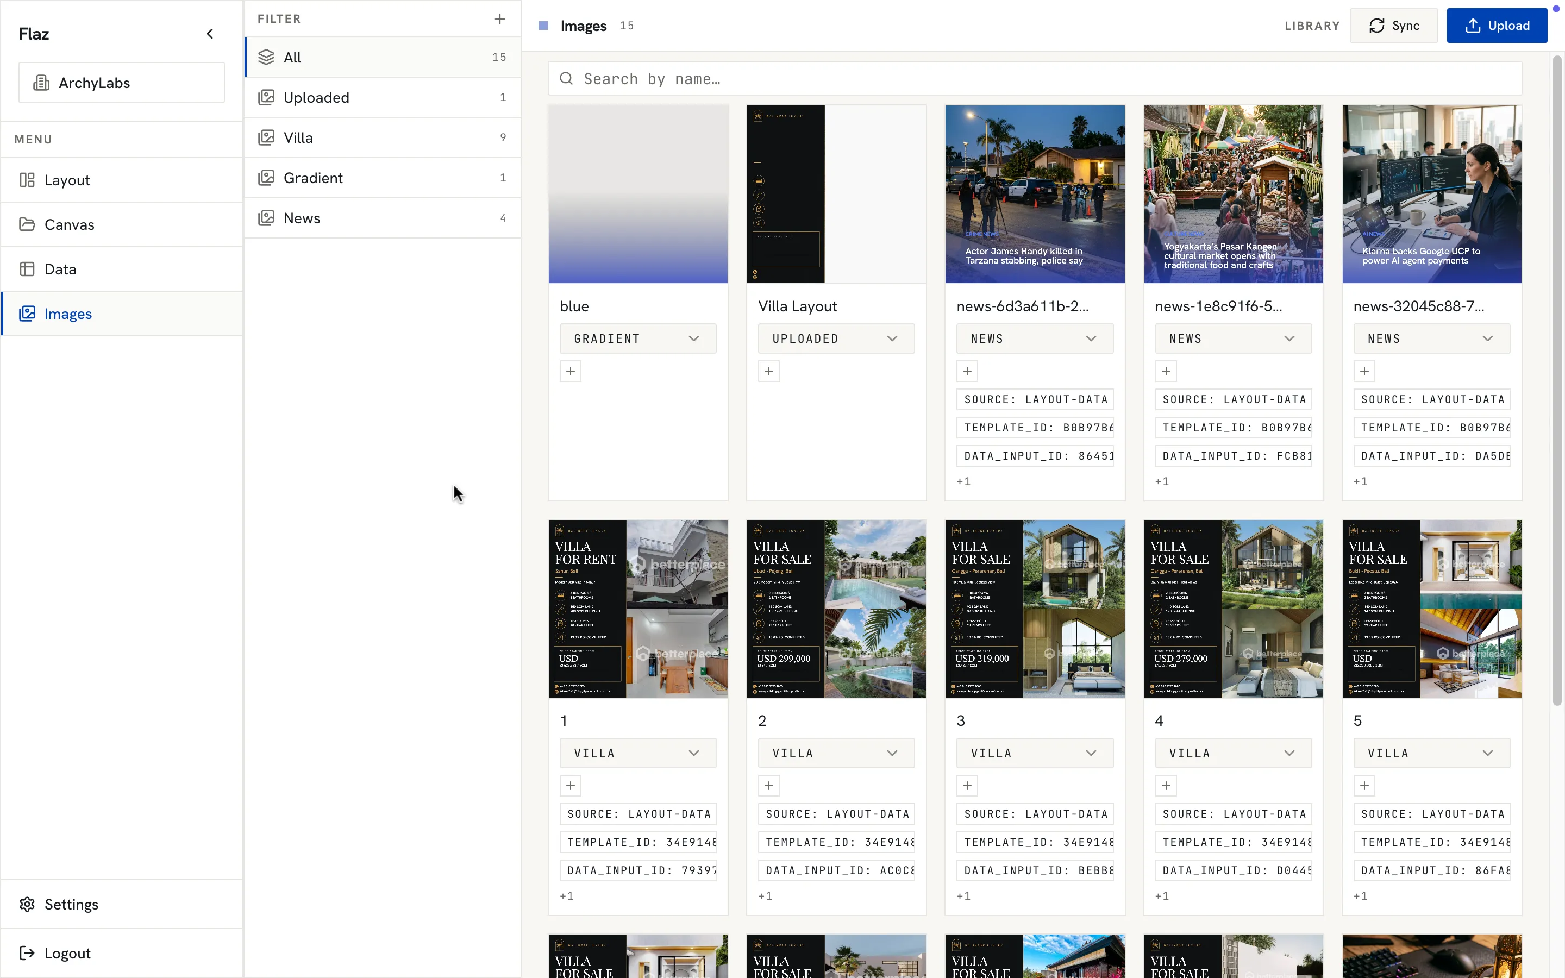
Task: Open the Villa Layout thumbnail
Action: point(836,194)
